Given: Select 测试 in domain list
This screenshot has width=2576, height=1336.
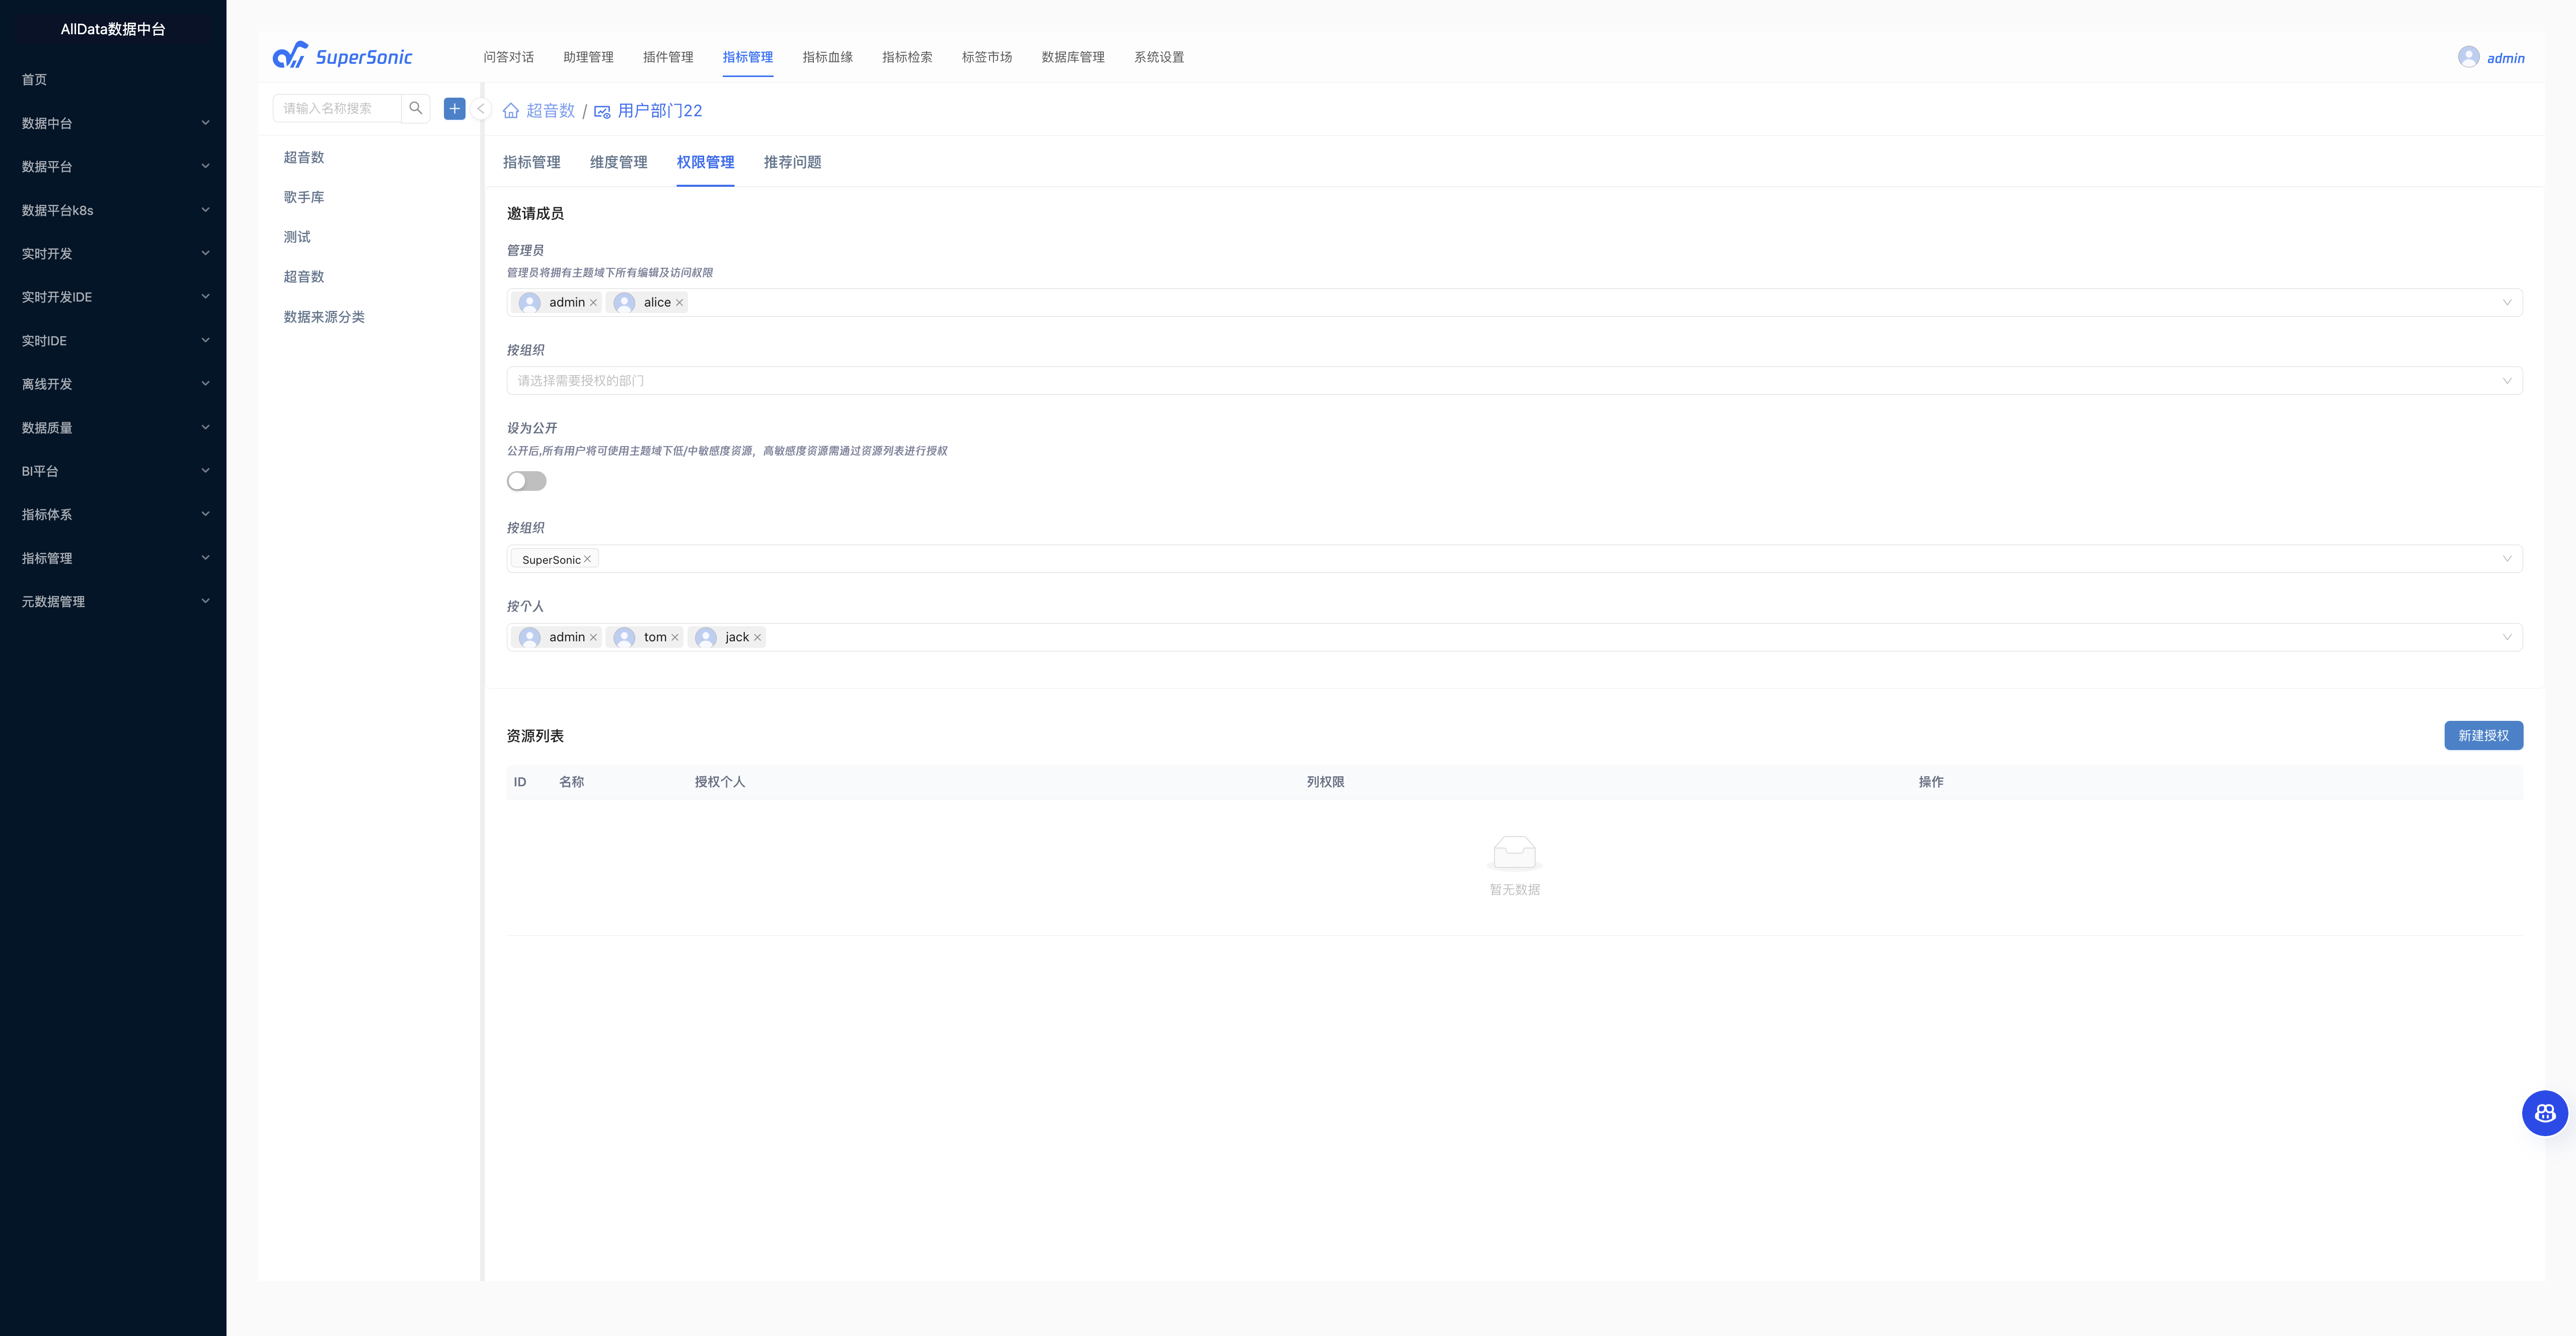Looking at the screenshot, I should point(297,237).
